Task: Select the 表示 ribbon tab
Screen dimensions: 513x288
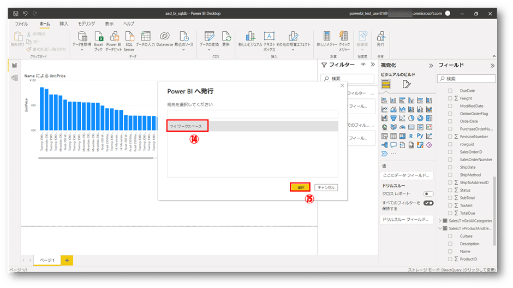Action: tap(109, 24)
